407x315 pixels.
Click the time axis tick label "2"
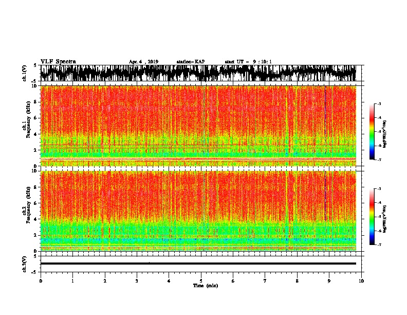[x=105, y=281]
